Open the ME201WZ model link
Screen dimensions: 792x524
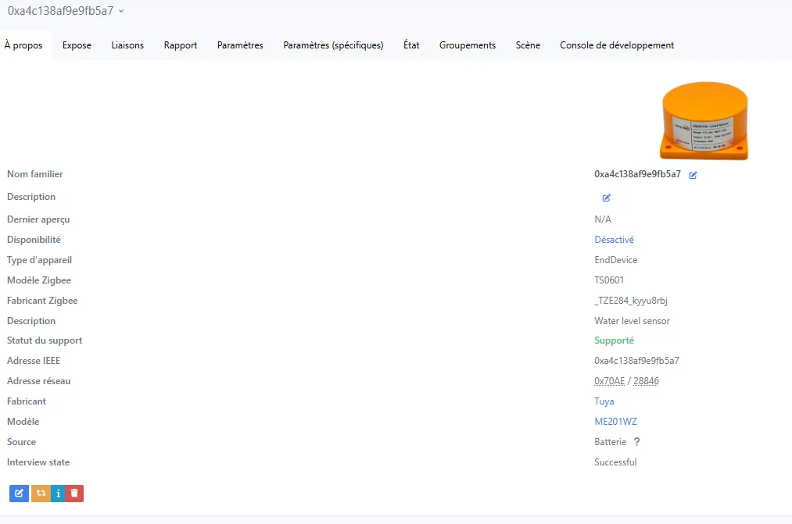615,422
